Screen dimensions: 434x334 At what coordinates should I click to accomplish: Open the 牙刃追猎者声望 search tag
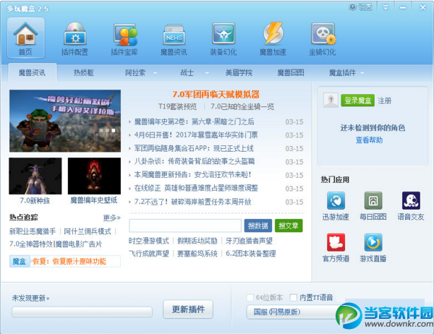249,241
